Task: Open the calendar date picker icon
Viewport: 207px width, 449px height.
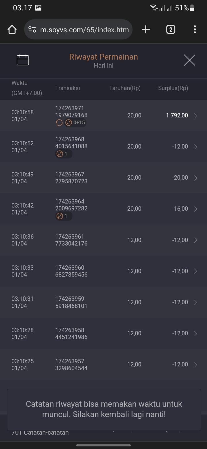Action: (23, 60)
